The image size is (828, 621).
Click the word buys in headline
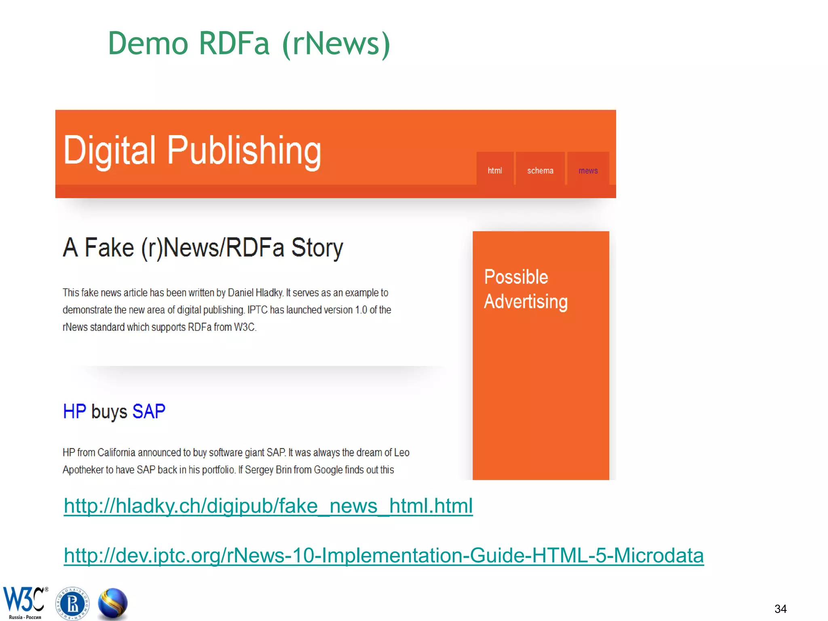pos(109,412)
